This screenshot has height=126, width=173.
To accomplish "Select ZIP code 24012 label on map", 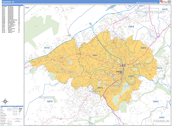I will pos(143,48).
